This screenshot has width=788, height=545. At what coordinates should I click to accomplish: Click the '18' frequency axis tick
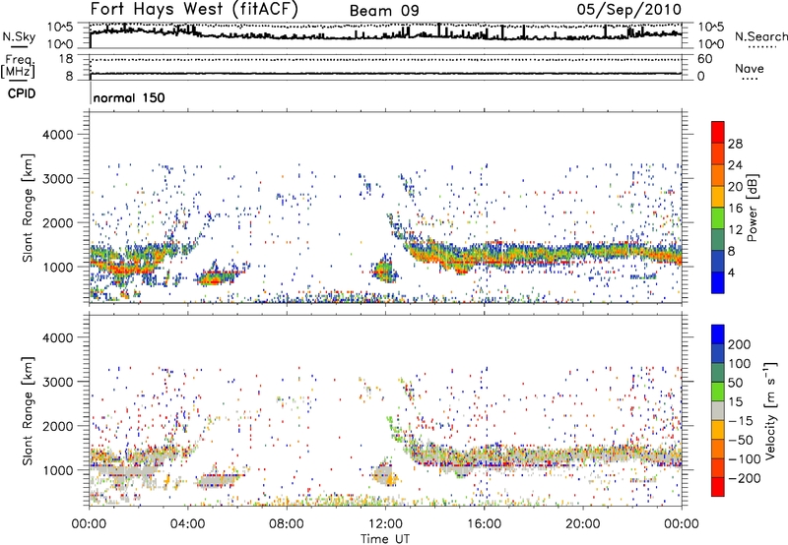tap(65, 59)
